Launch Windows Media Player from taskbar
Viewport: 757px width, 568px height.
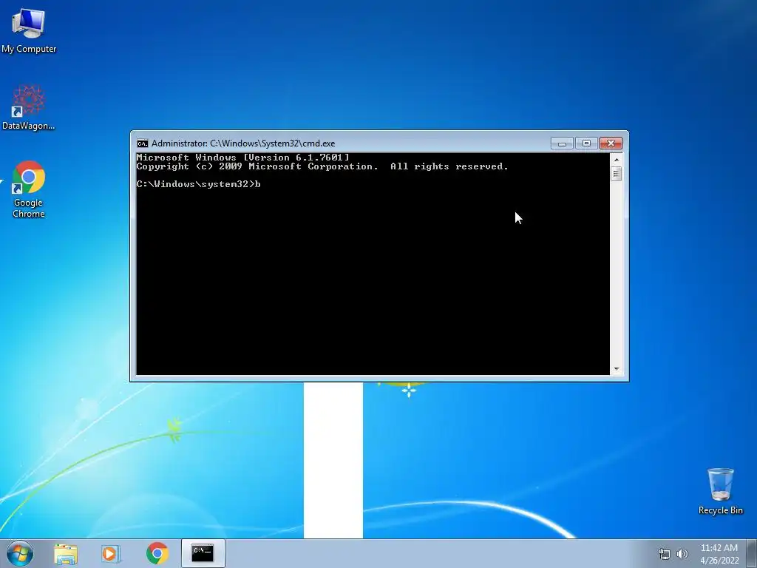pos(111,553)
